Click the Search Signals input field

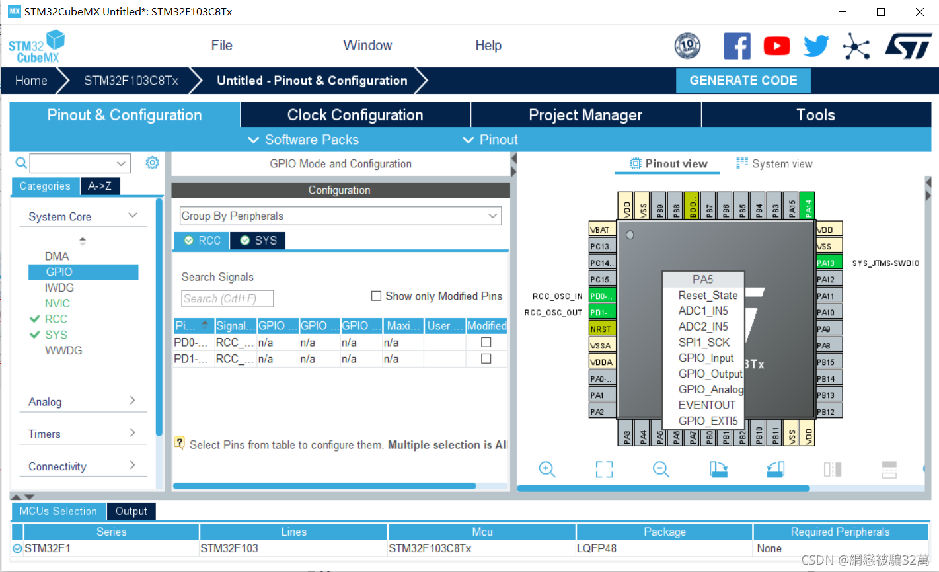tap(227, 299)
